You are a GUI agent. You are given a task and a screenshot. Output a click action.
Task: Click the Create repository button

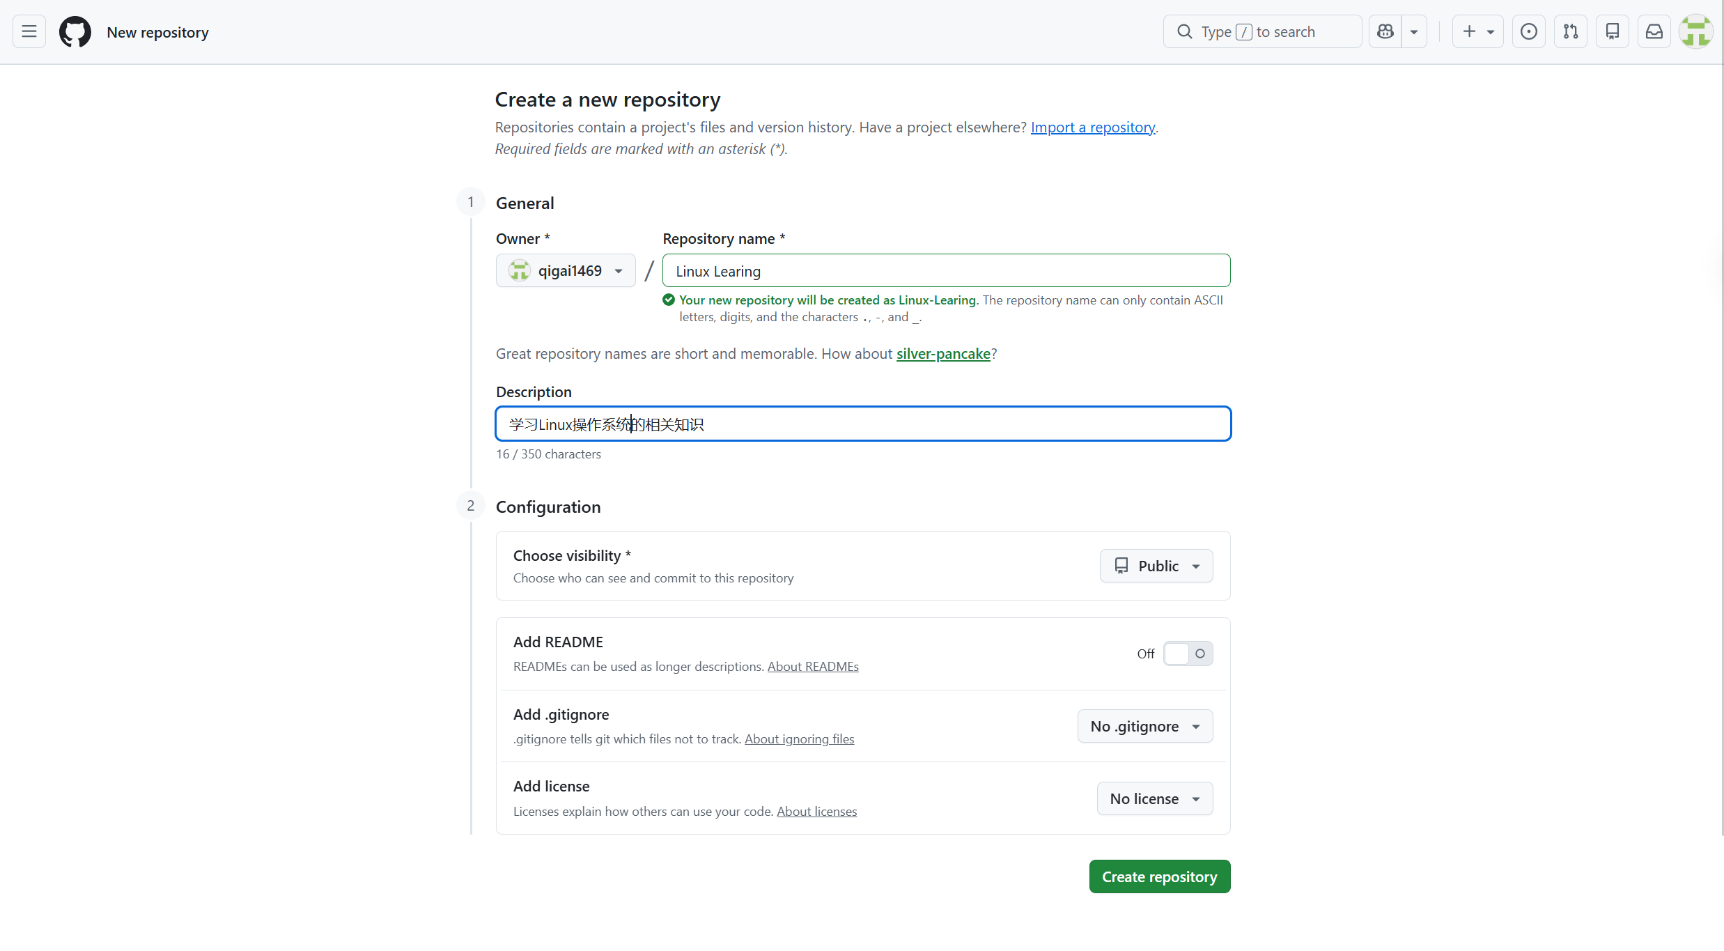(1160, 876)
